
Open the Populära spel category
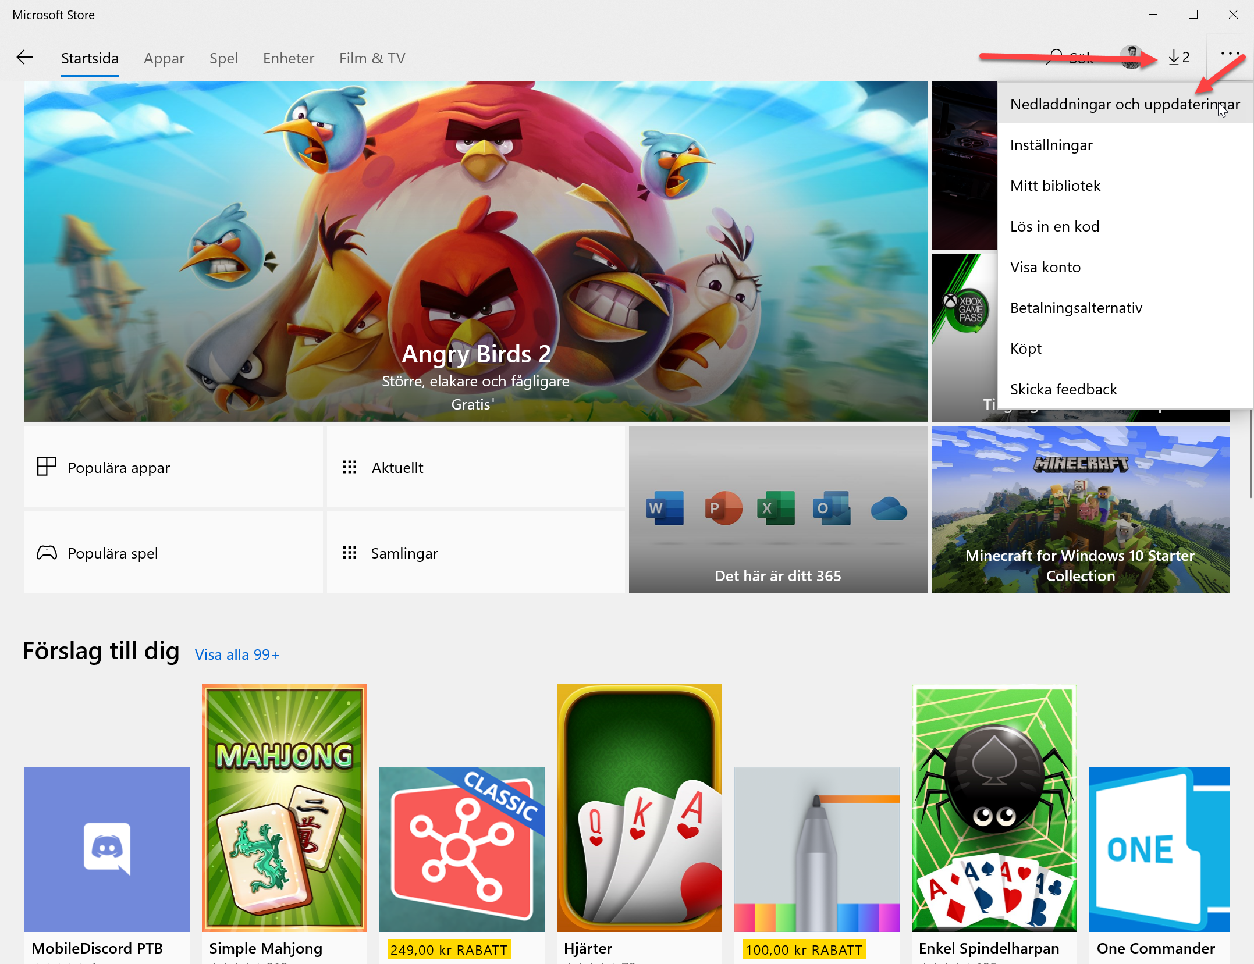point(173,553)
